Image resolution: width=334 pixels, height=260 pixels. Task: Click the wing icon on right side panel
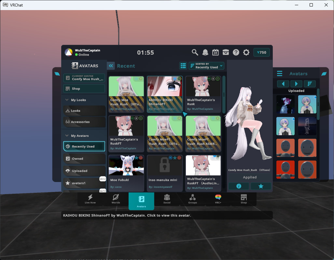click(x=324, y=74)
